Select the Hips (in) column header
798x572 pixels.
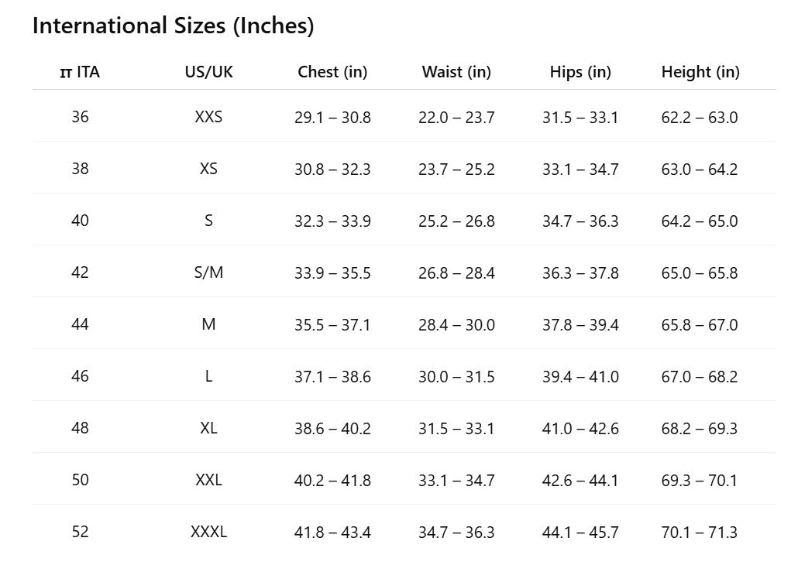tap(580, 72)
